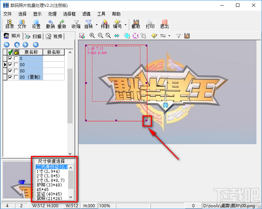
Task: Click the 目录 directory toolbar icon
Action: point(9,24)
